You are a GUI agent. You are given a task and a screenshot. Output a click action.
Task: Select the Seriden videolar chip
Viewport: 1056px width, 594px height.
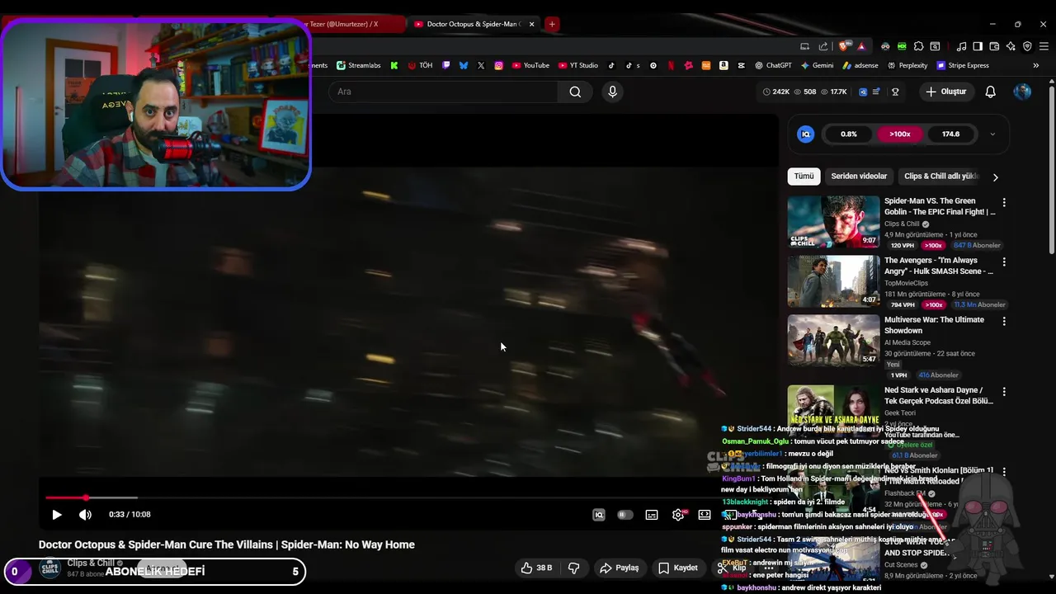coord(859,177)
